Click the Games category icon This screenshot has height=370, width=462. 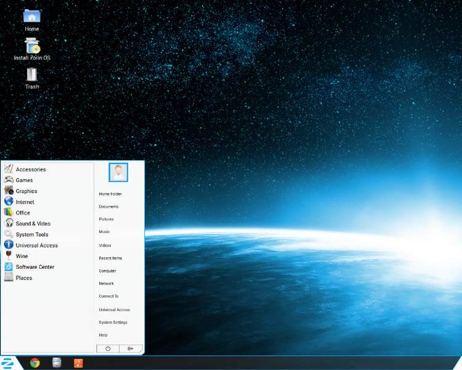[x=9, y=179]
